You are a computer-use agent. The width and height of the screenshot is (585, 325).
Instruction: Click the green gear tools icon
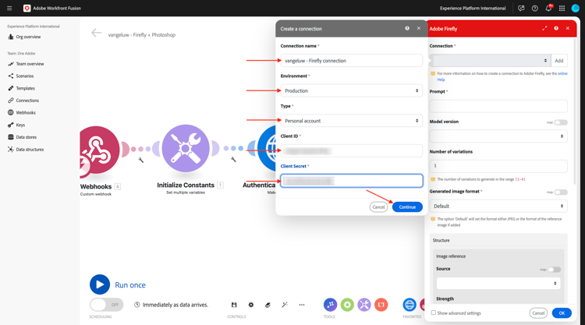coord(347,305)
